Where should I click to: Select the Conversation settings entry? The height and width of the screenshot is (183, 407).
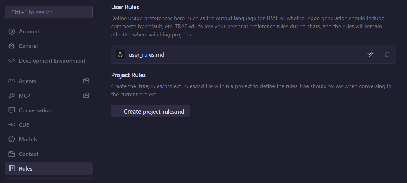(35, 110)
